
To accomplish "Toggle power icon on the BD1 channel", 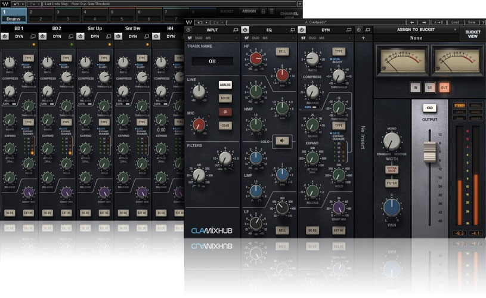I will 4,36.
